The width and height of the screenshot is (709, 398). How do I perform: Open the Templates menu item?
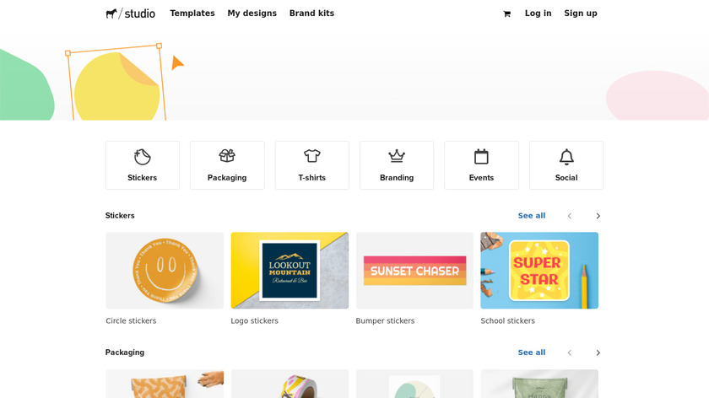click(192, 13)
